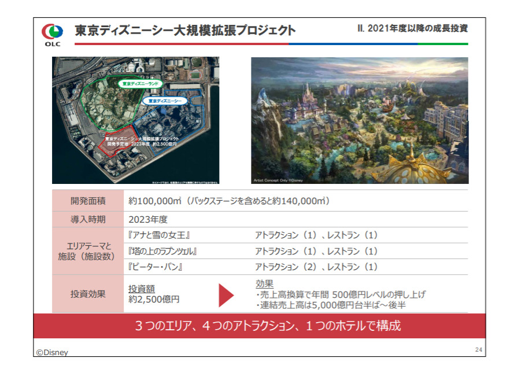Image resolution: width=521 pixels, height=369 pixels.
Task: Click the underlined 投資額 label
Action: (x=142, y=289)
